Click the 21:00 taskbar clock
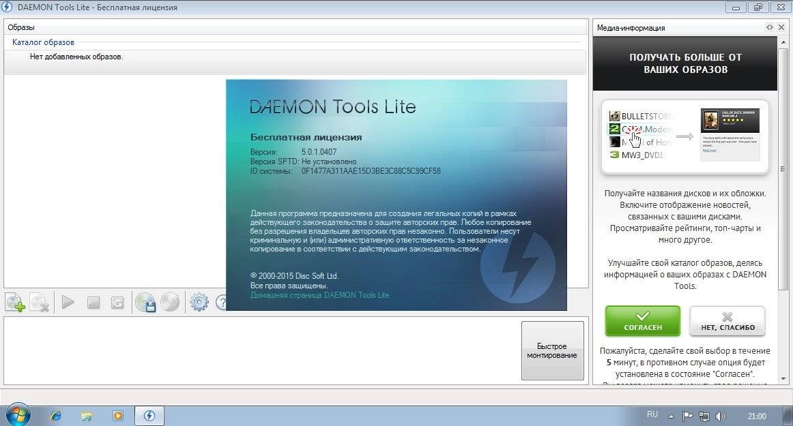 pos(757,416)
